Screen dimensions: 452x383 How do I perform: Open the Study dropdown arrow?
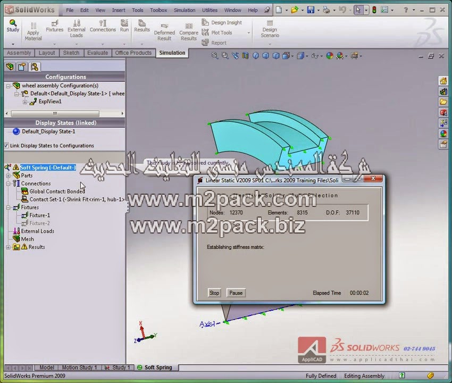(x=13, y=44)
